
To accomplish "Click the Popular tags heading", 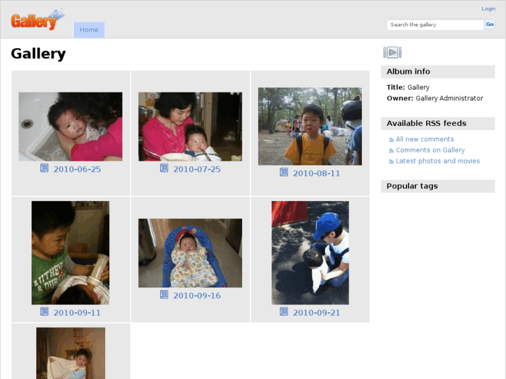I will click(x=412, y=186).
